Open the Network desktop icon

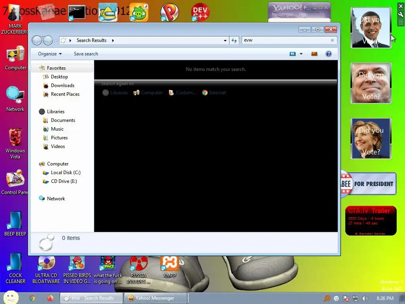pos(15,99)
